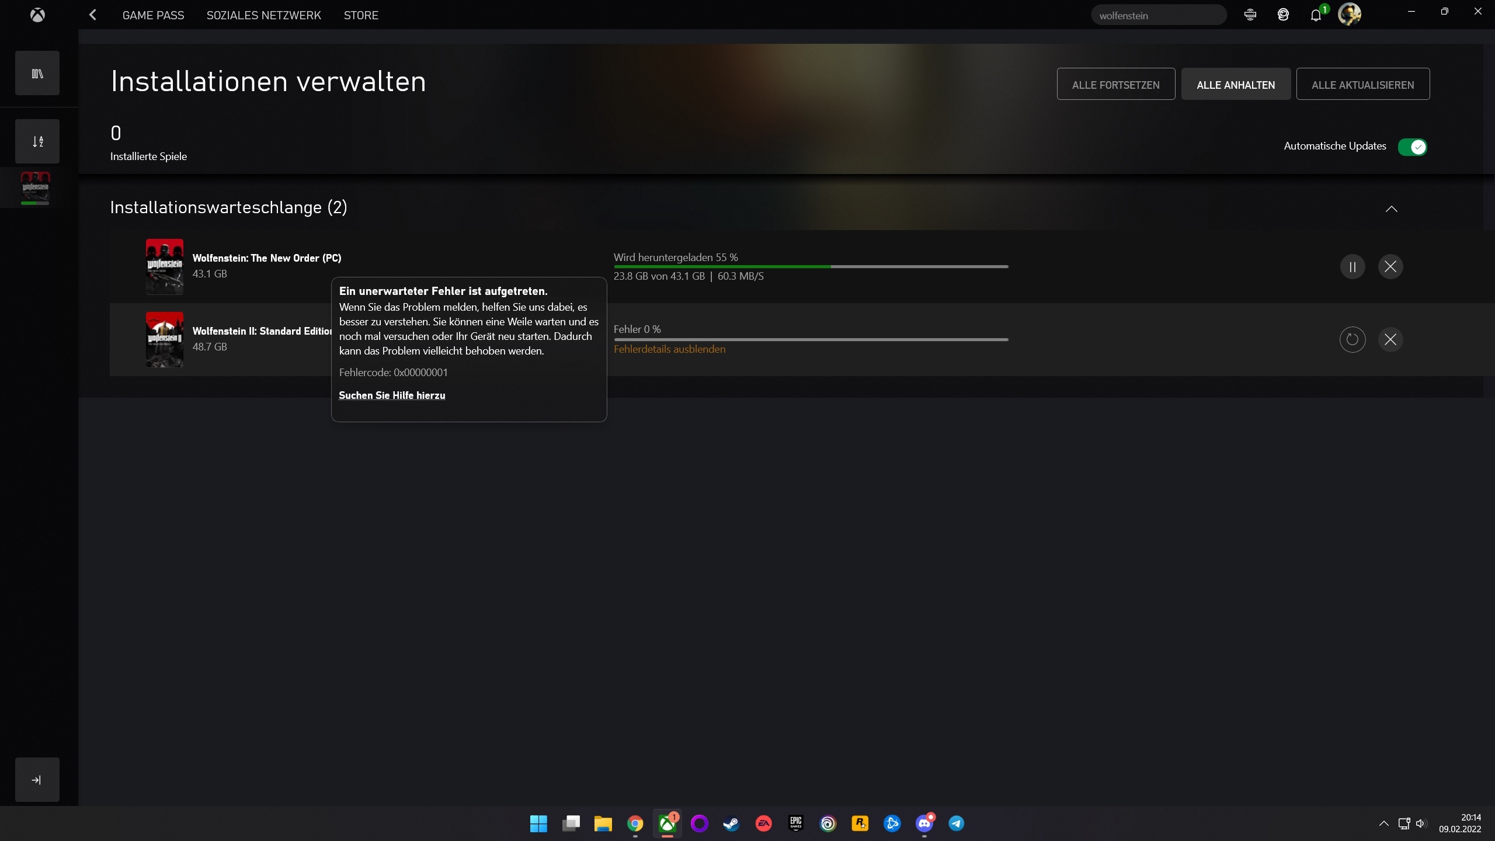Click Alle Anhalten button
Screen dimensions: 1495x841
(1236, 84)
